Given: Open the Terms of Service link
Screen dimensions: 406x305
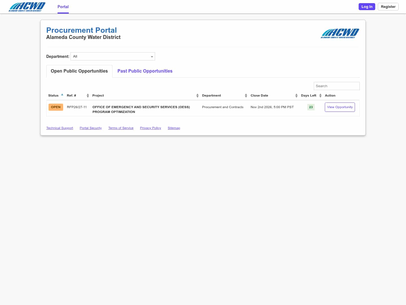Looking at the screenshot, I should tap(121, 128).
